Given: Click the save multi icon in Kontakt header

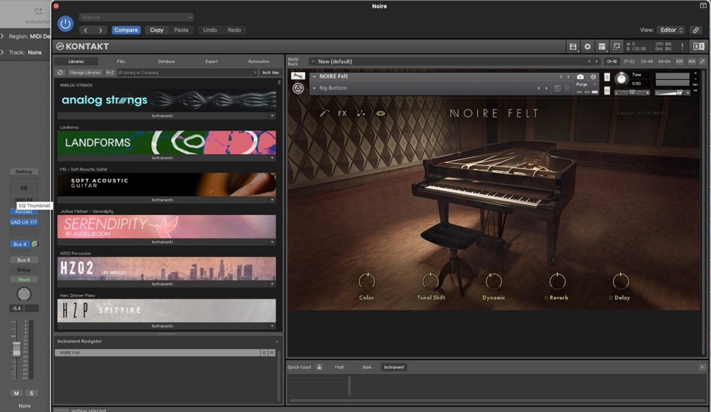Looking at the screenshot, I should click(x=574, y=46).
